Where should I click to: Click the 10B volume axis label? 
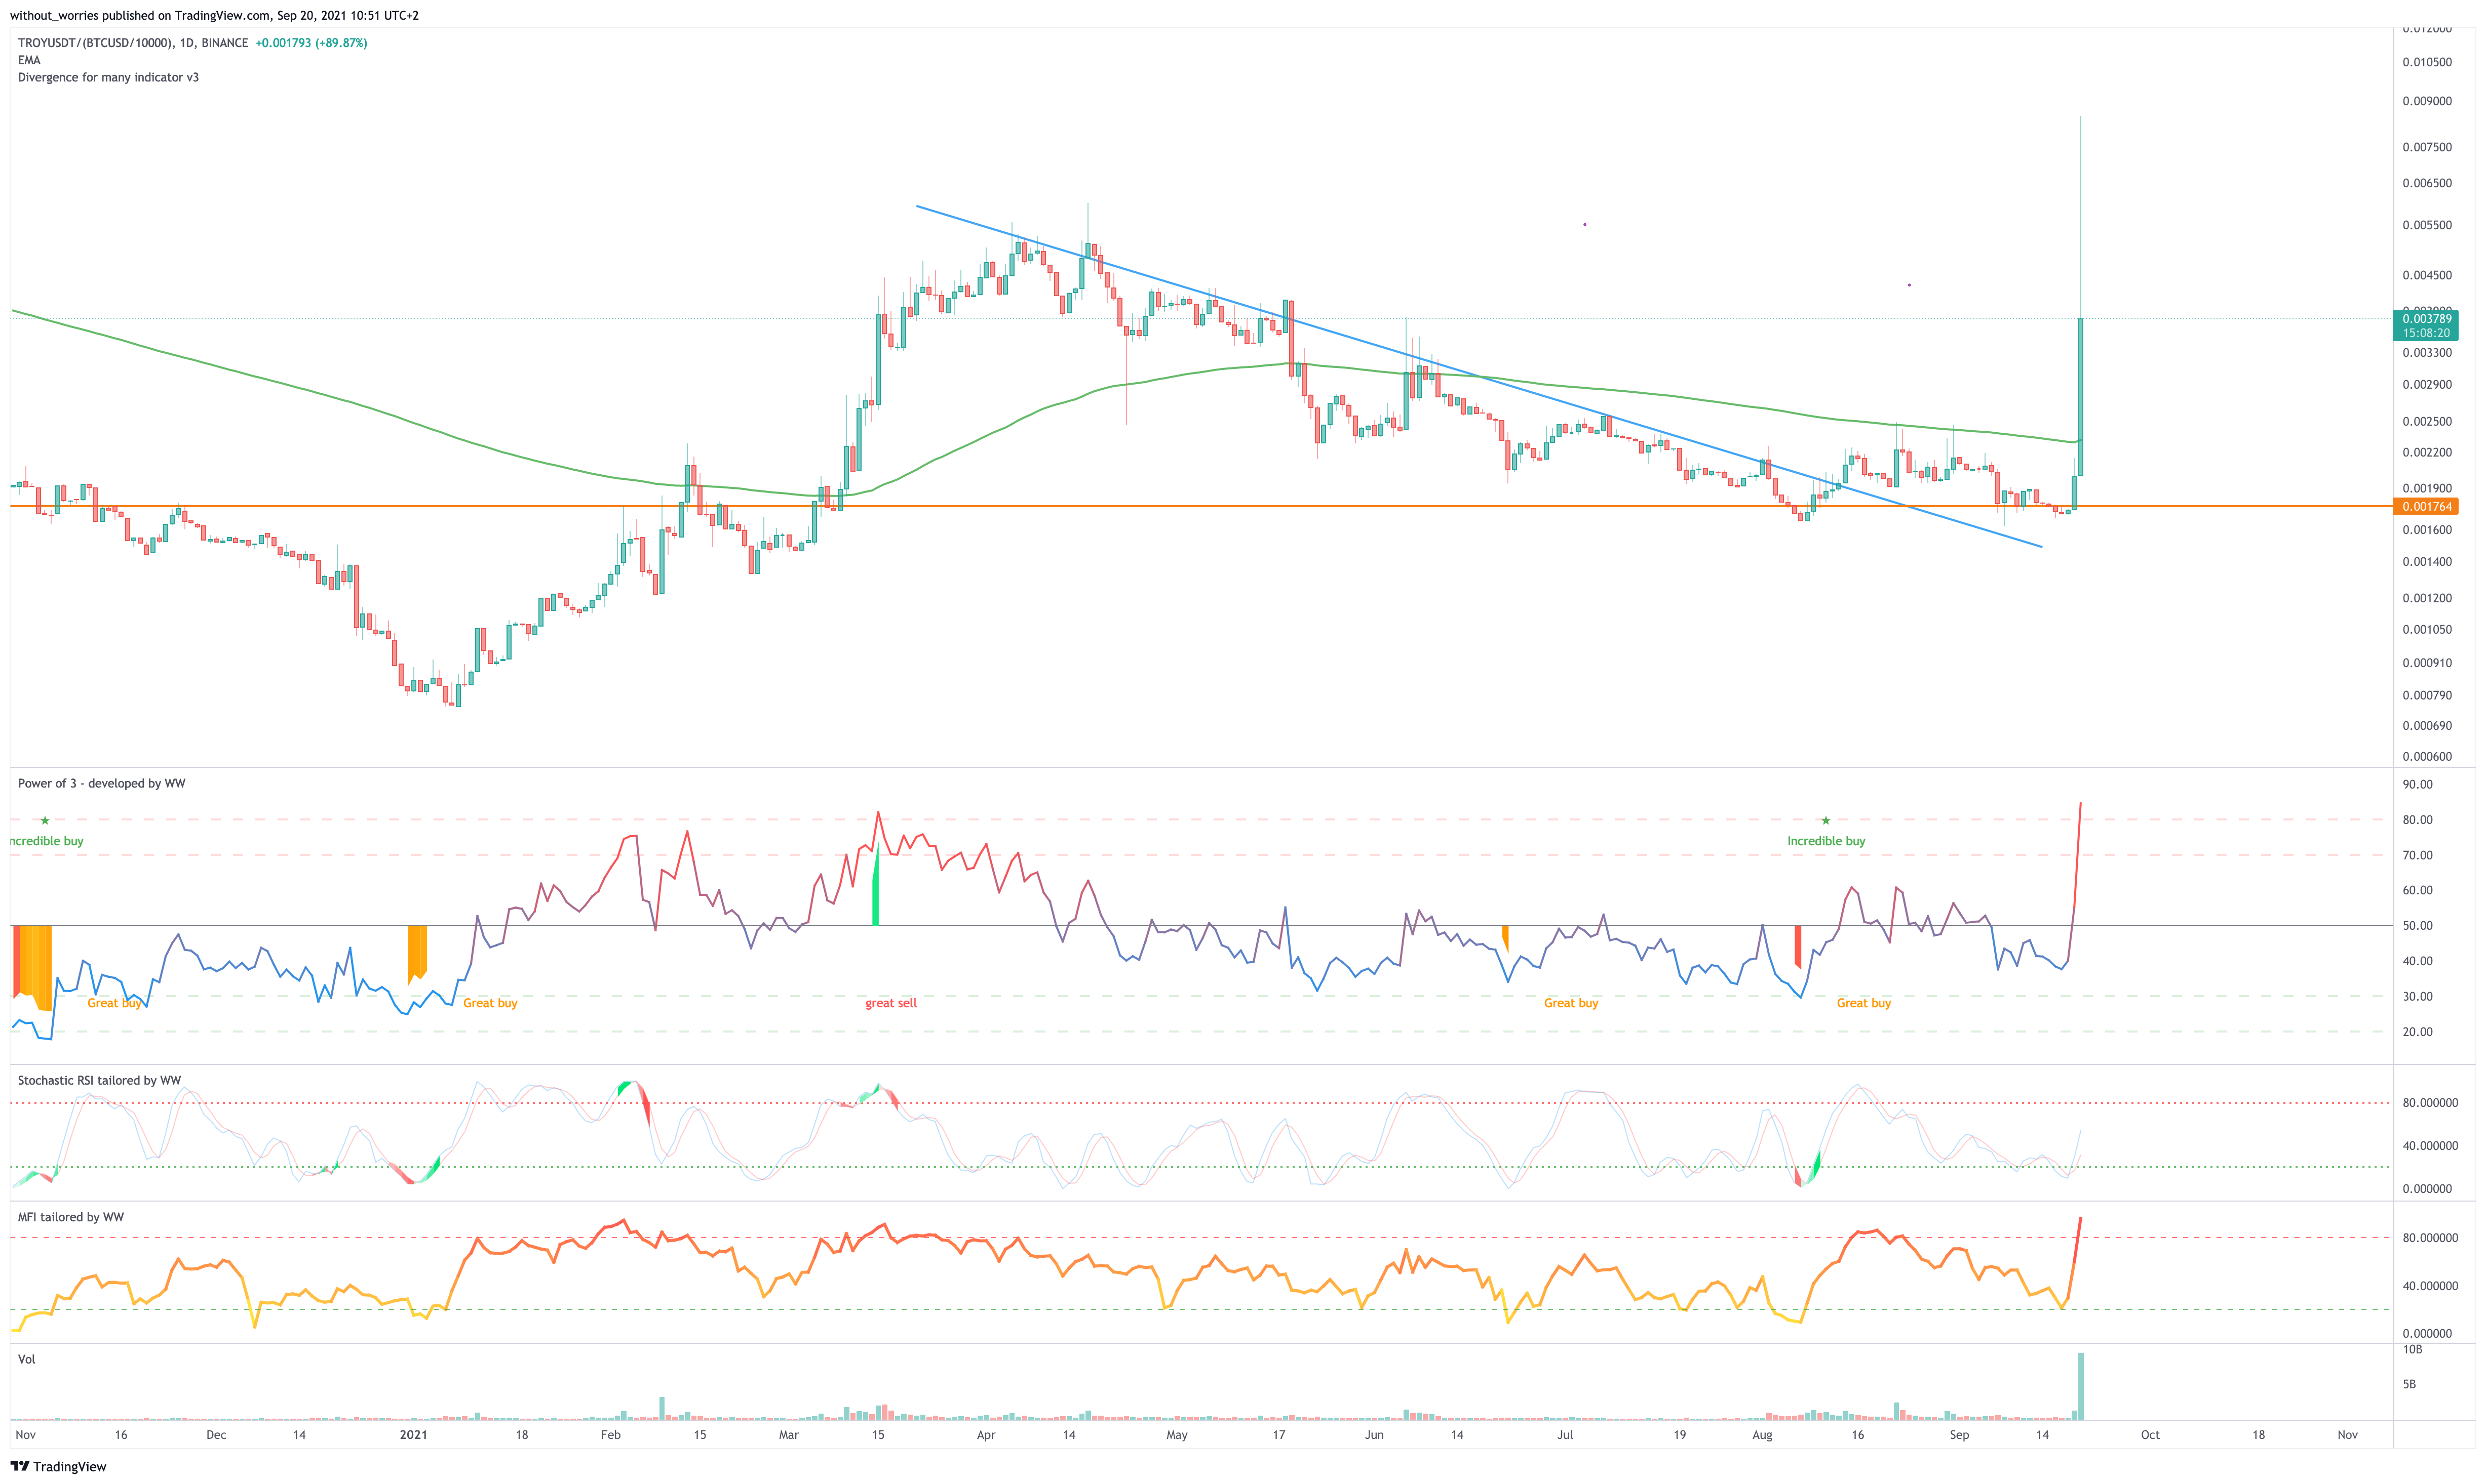click(2413, 1350)
